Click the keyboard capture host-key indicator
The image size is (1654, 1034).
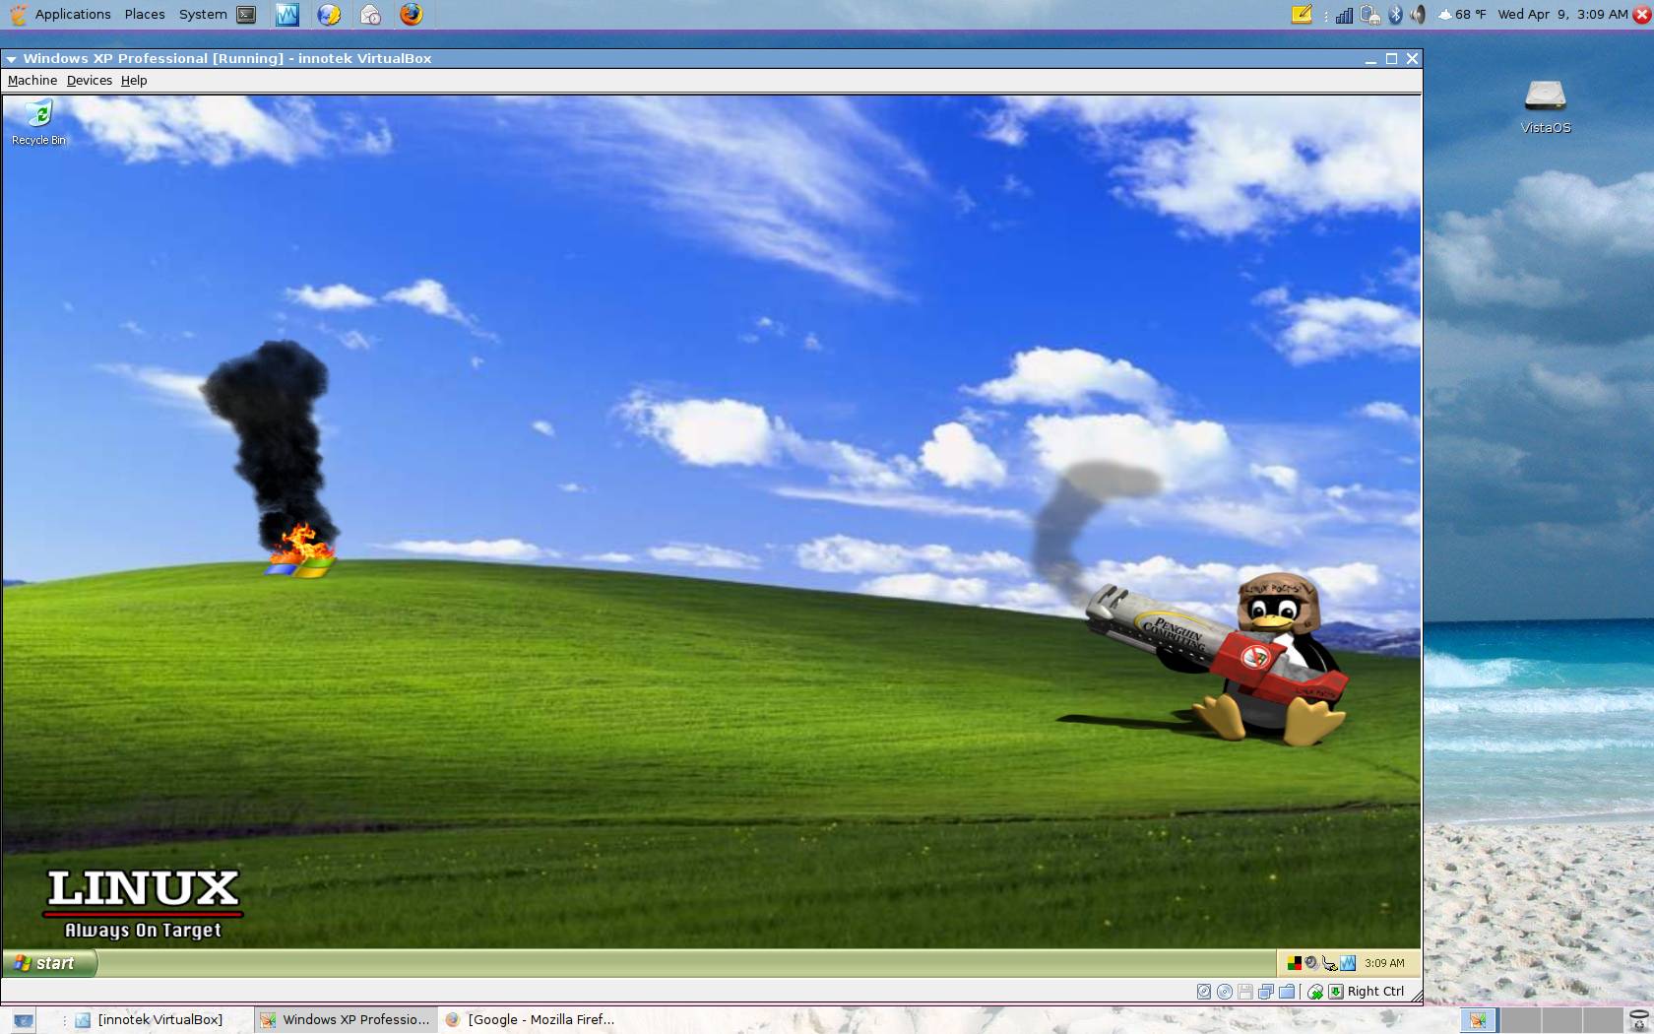coord(1336,992)
